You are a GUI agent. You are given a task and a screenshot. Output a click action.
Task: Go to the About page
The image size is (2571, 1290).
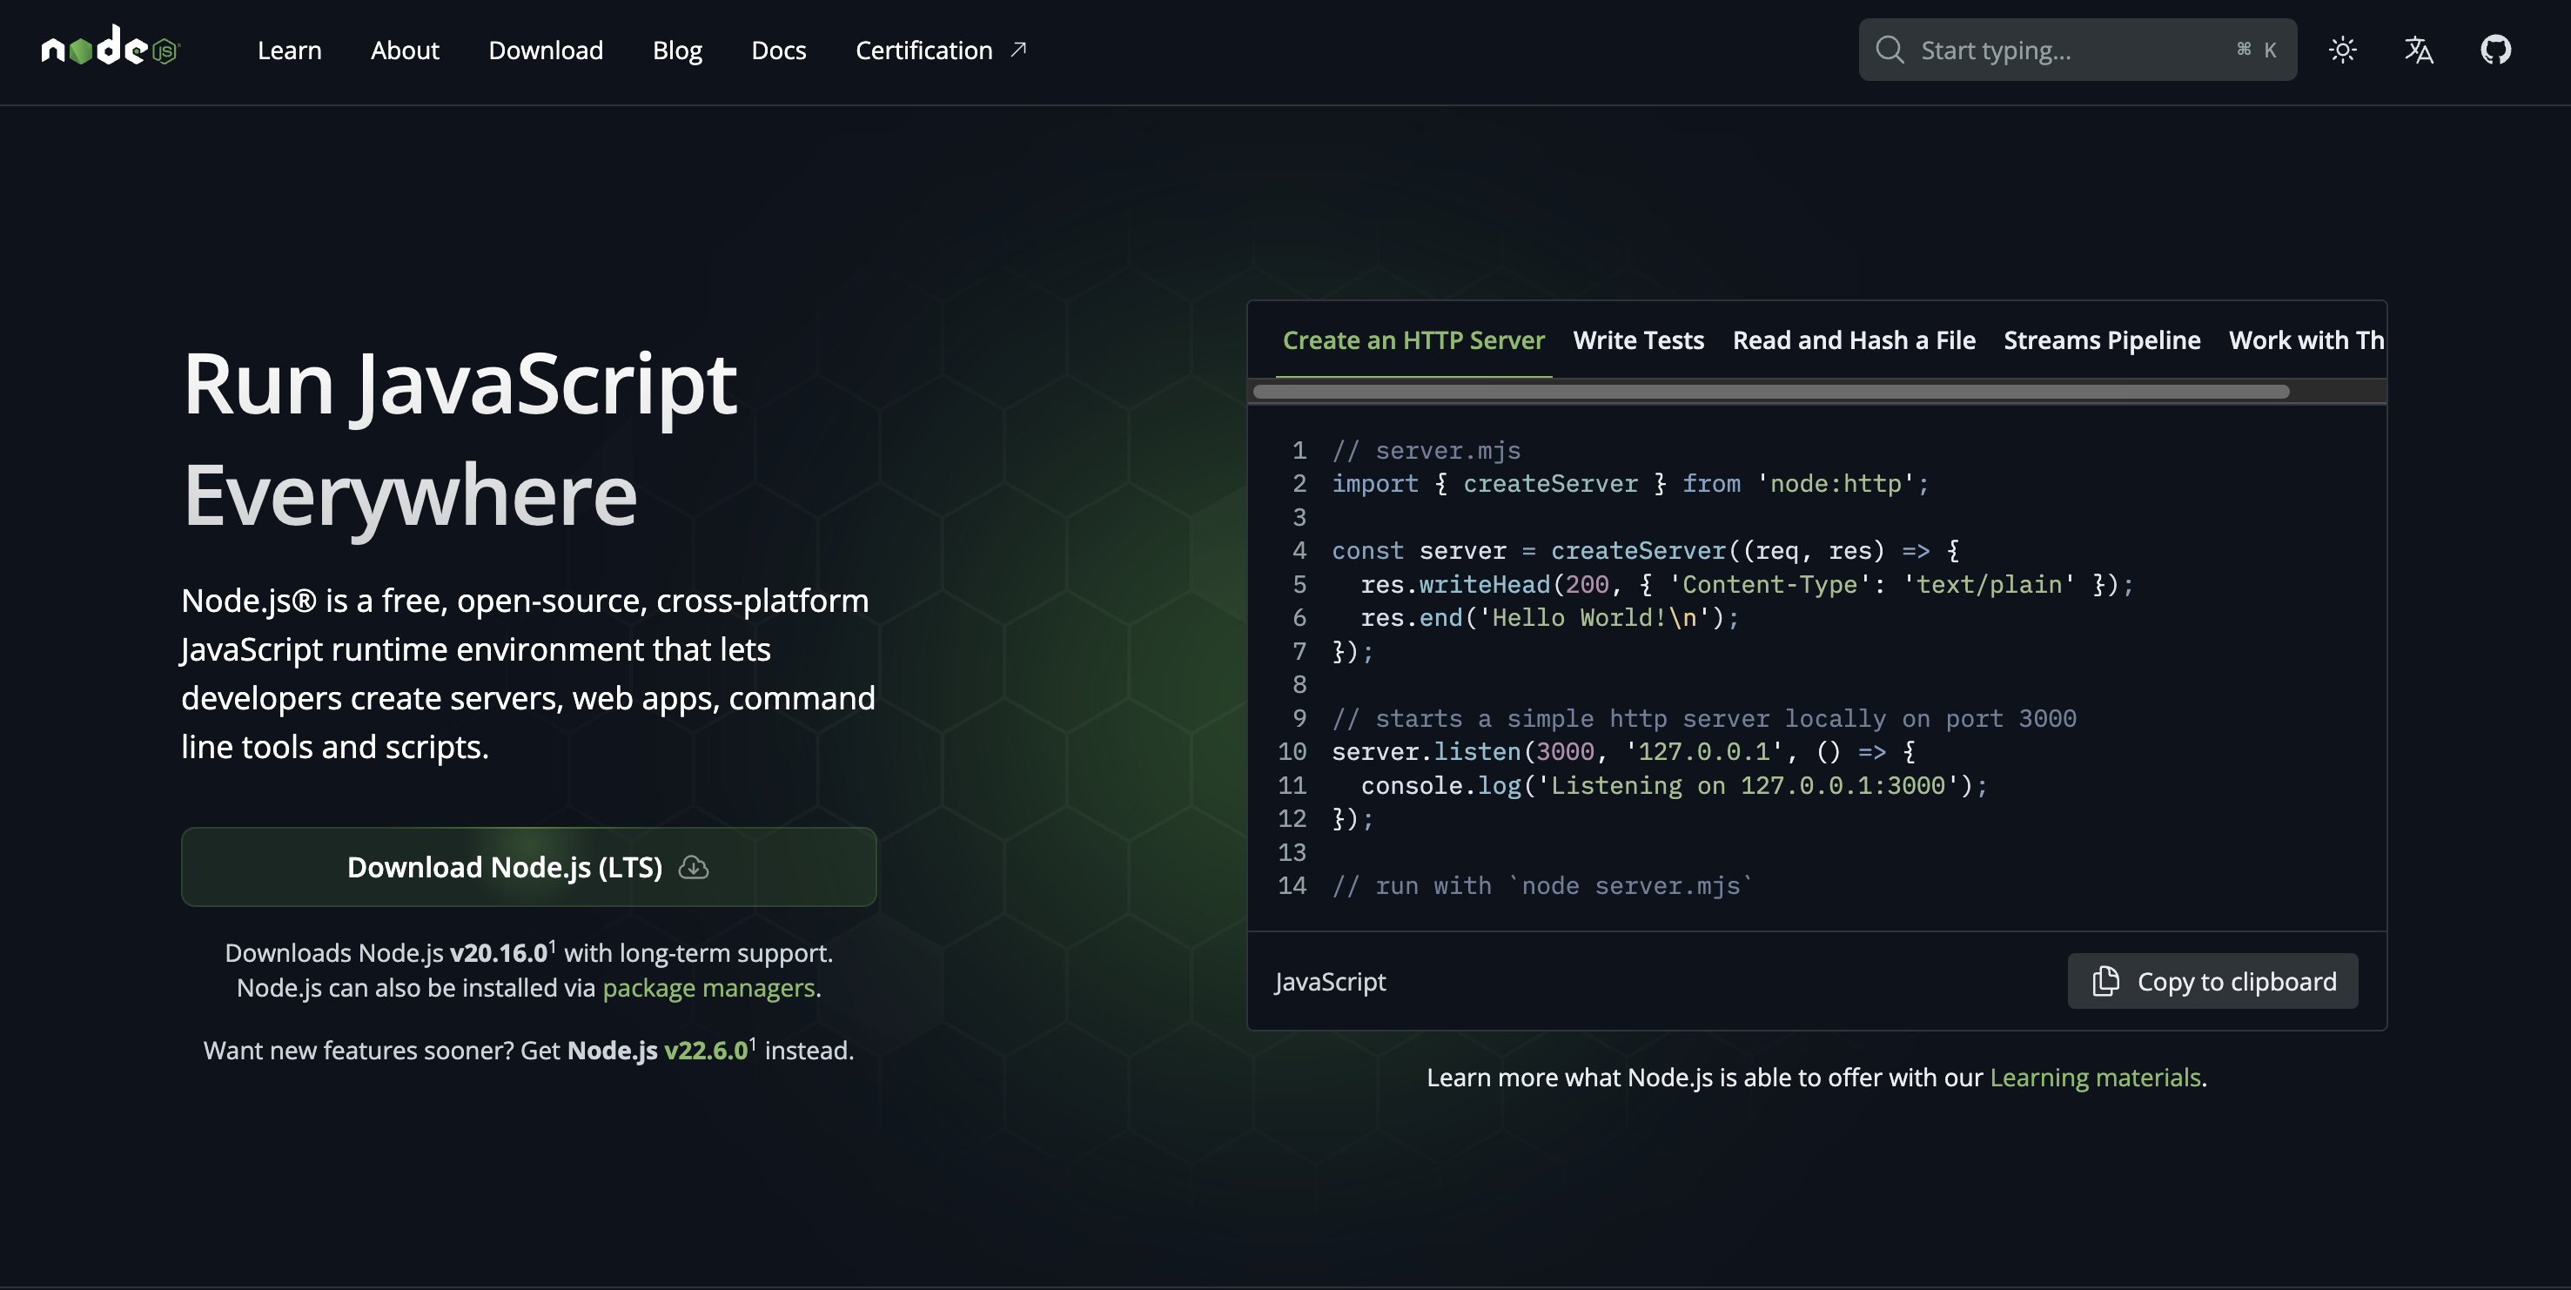(404, 50)
